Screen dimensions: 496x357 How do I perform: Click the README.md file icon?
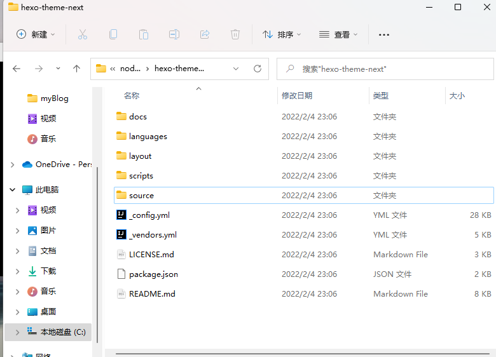121,293
